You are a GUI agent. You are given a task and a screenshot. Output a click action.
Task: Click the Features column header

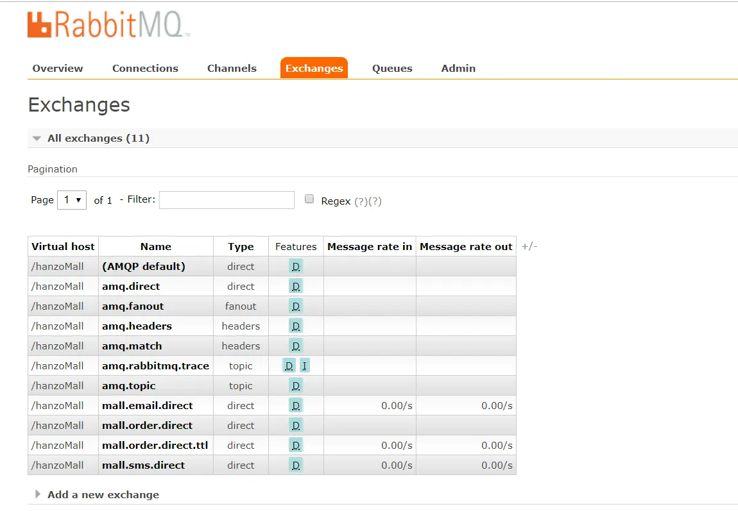pyautogui.click(x=296, y=246)
